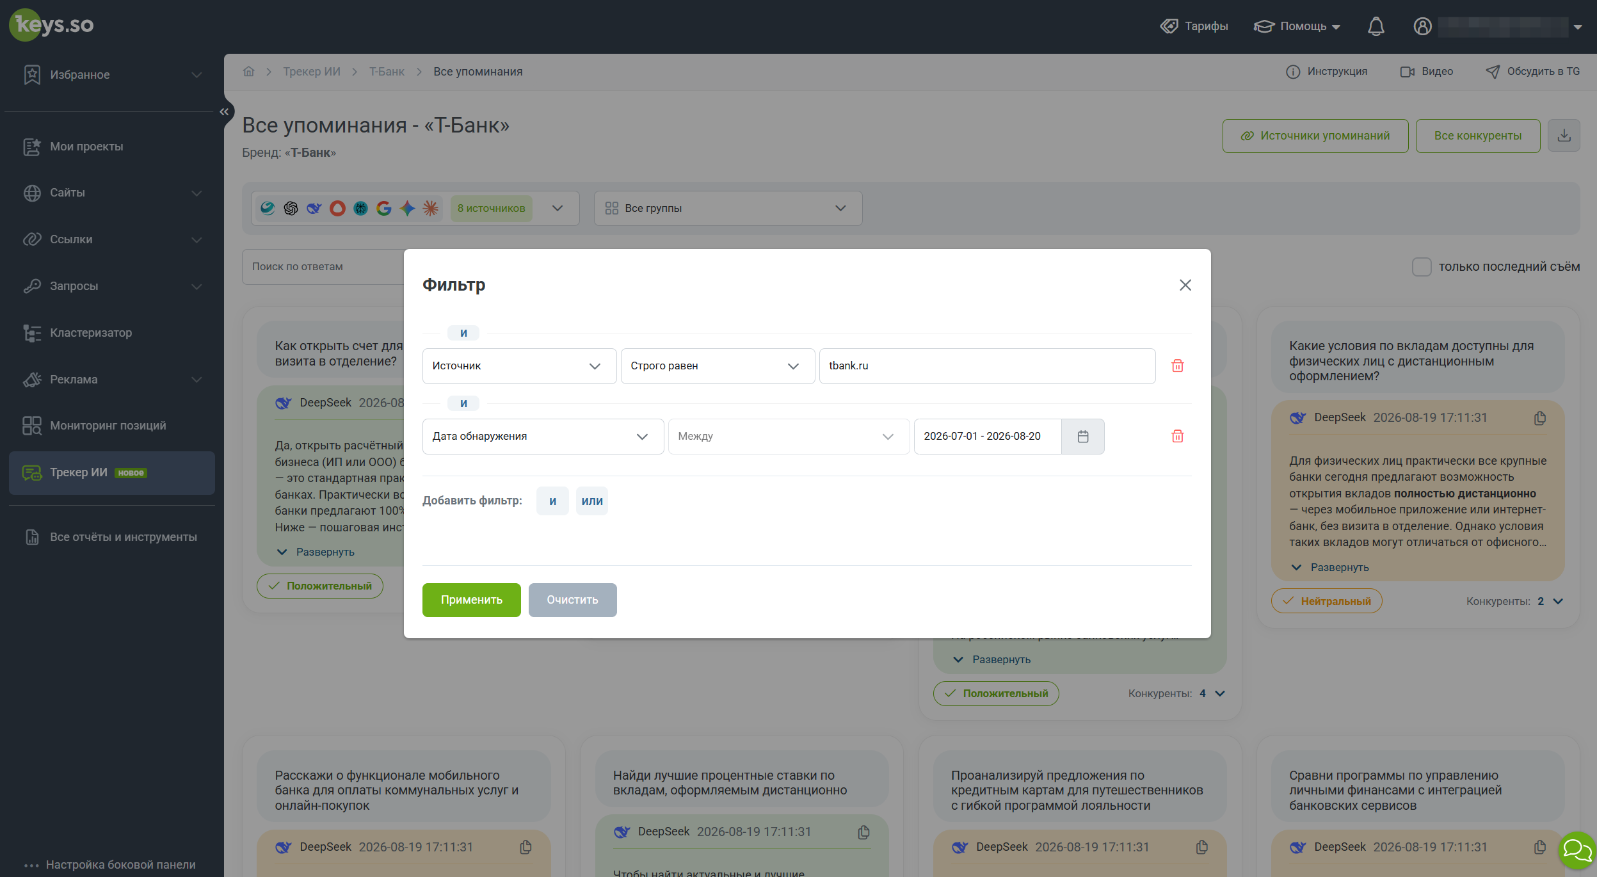Open the Строго равен condition dropdown
This screenshot has height=877, width=1597.
718,366
